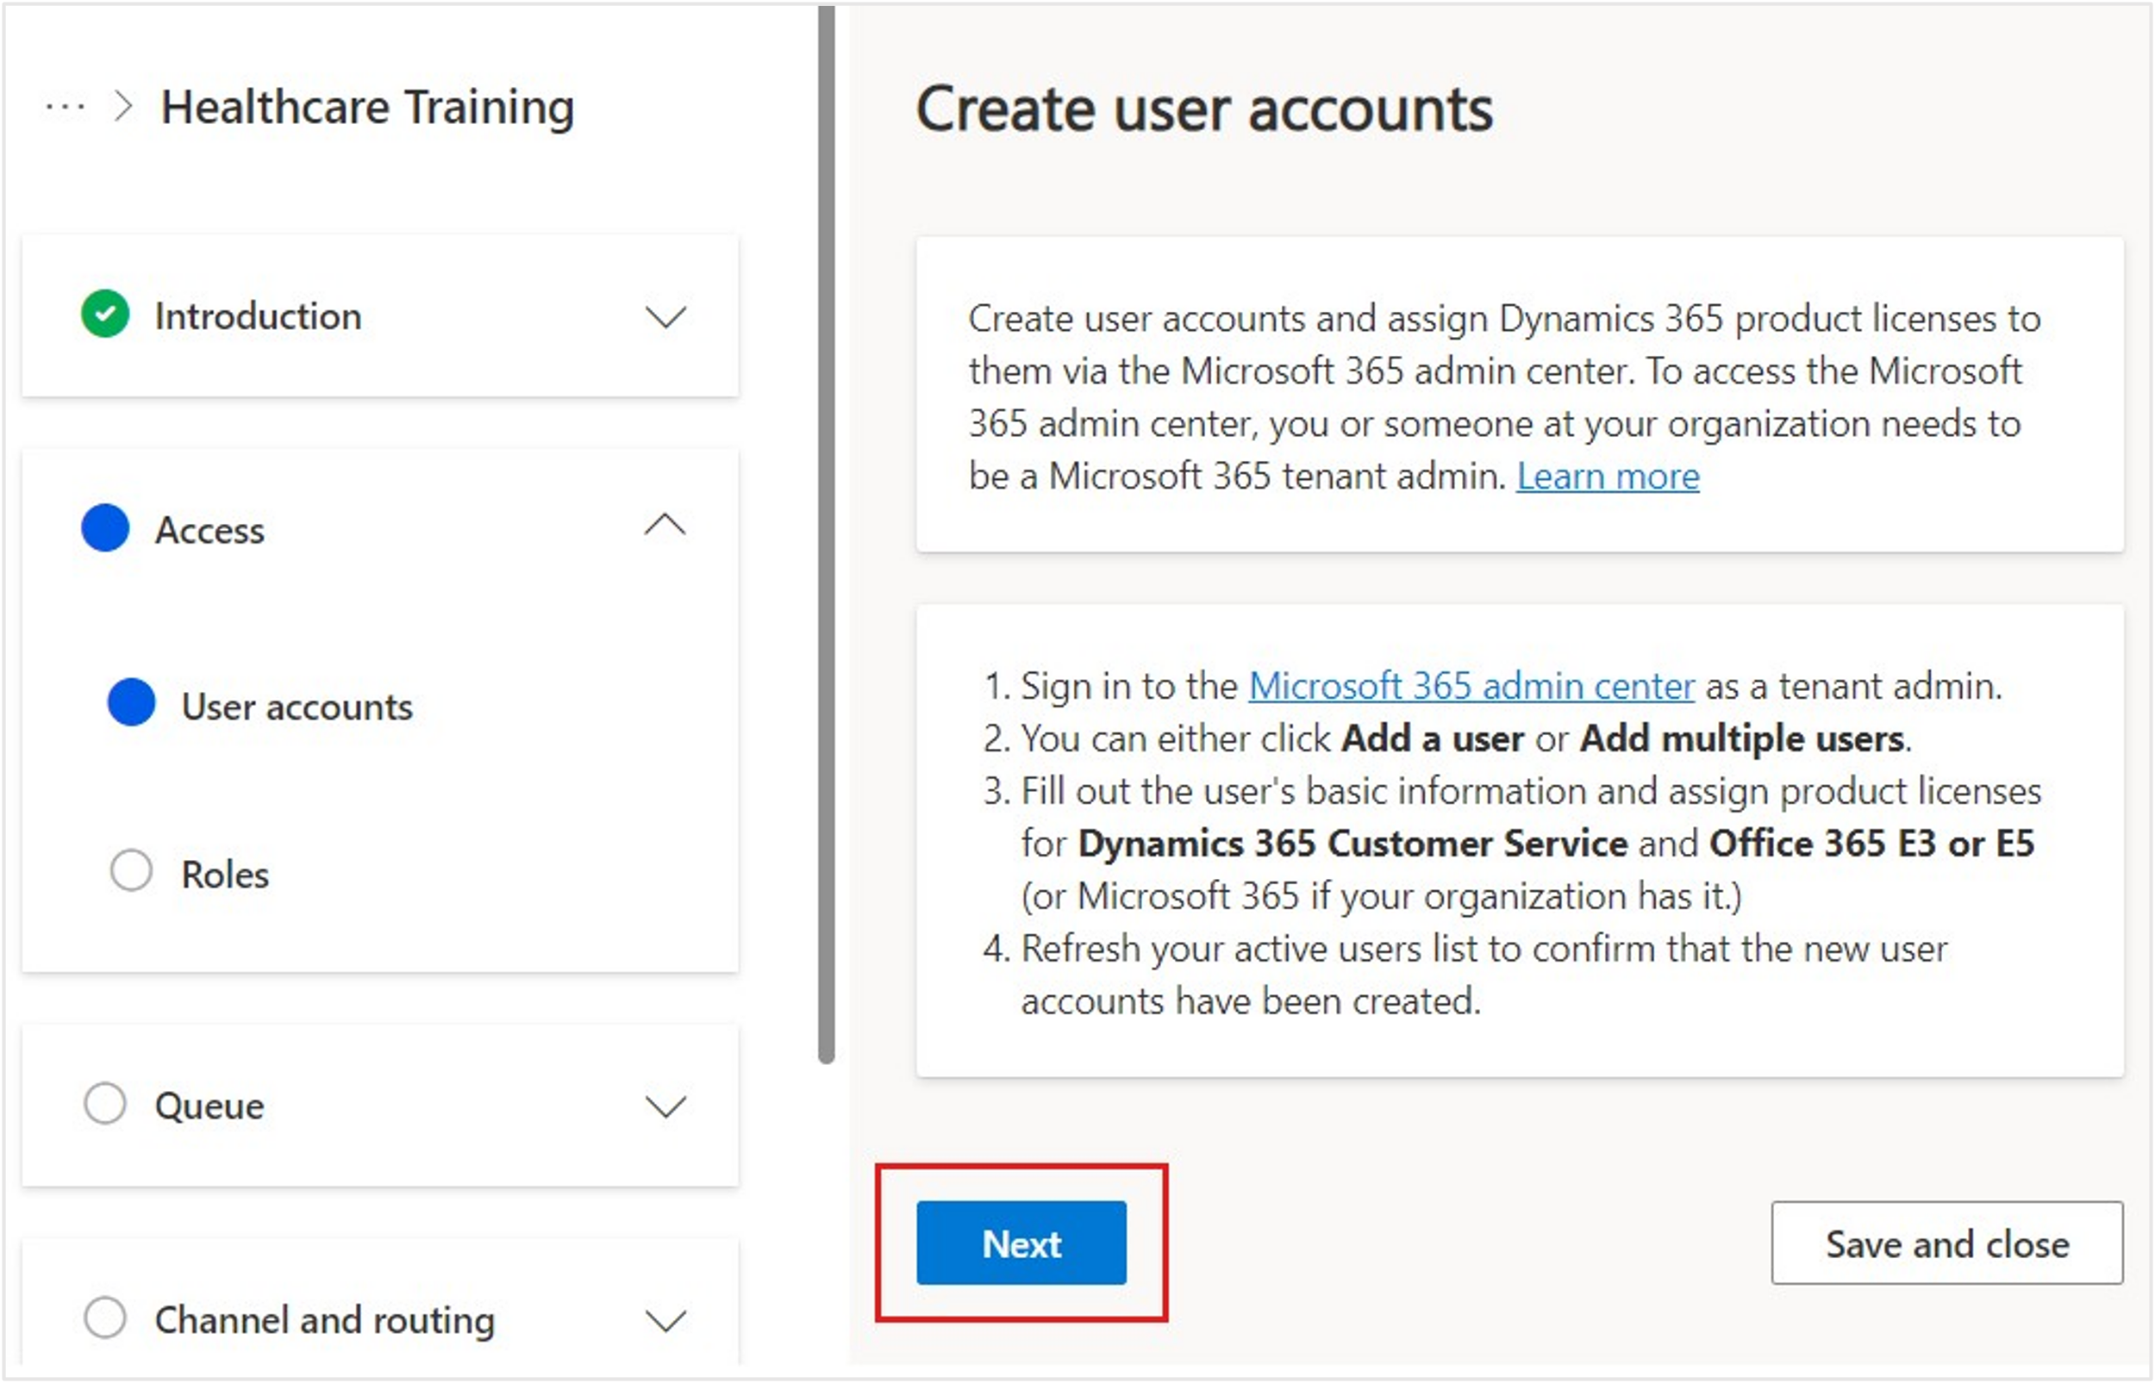Select the Access step label
Image resolution: width=2155 pixels, height=1383 pixels.
210,530
